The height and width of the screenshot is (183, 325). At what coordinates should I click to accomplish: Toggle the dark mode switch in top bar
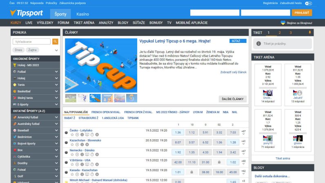[308, 3]
